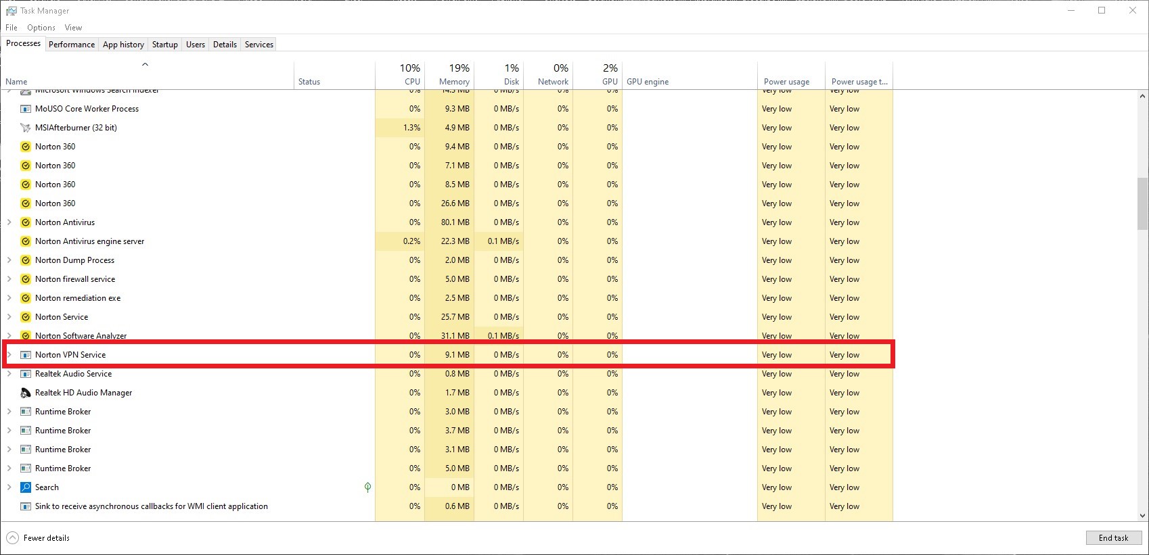Viewport: 1149px width, 555px height.
Task: Switch to the Users tab
Action: pos(196,45)
